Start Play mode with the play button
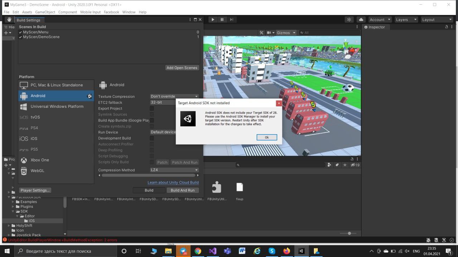The image size is (458, 257). point(213,20)
